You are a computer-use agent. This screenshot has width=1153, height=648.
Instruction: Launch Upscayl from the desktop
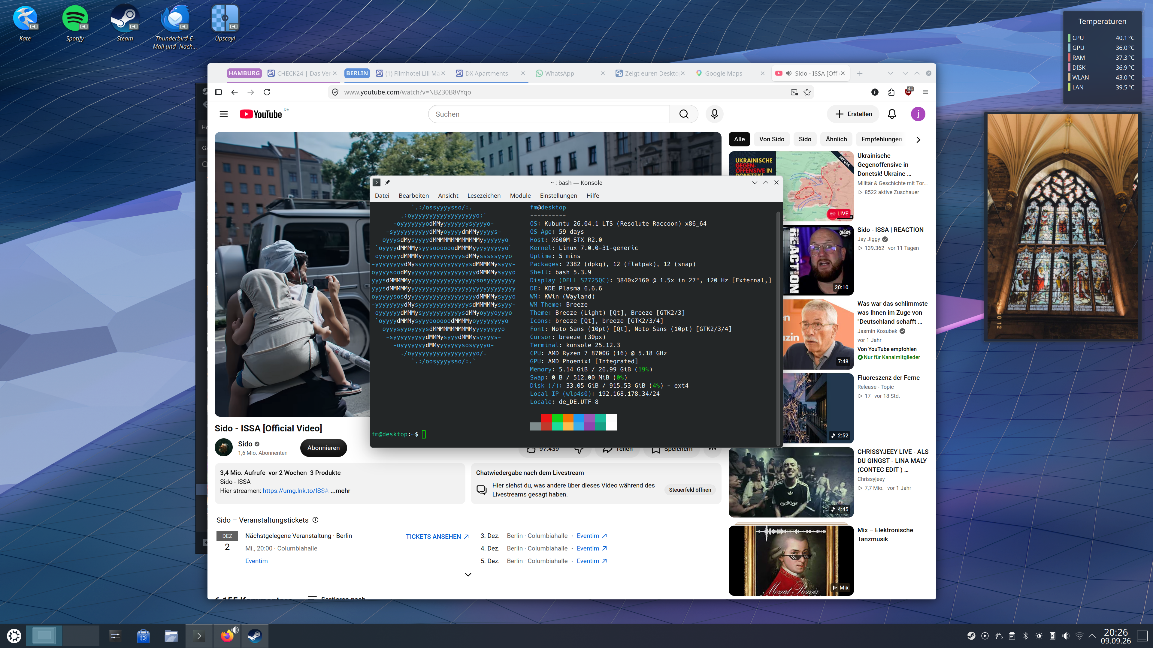(225, 23)
